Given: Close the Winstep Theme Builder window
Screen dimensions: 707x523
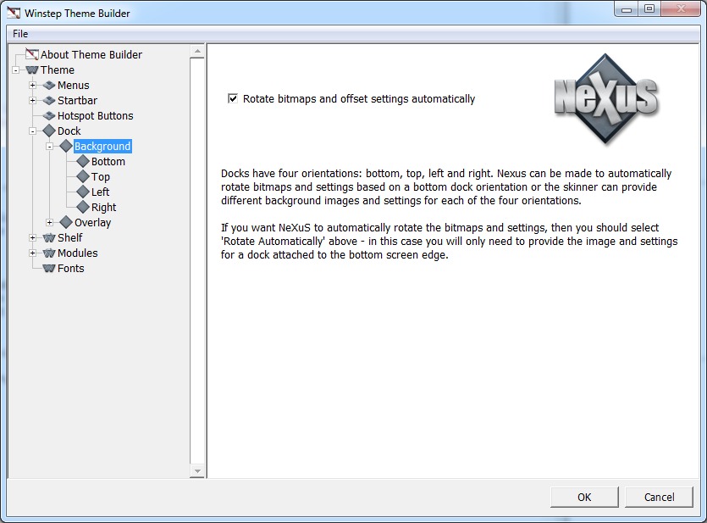Looking at the screenshot, I should click(681, 9).
